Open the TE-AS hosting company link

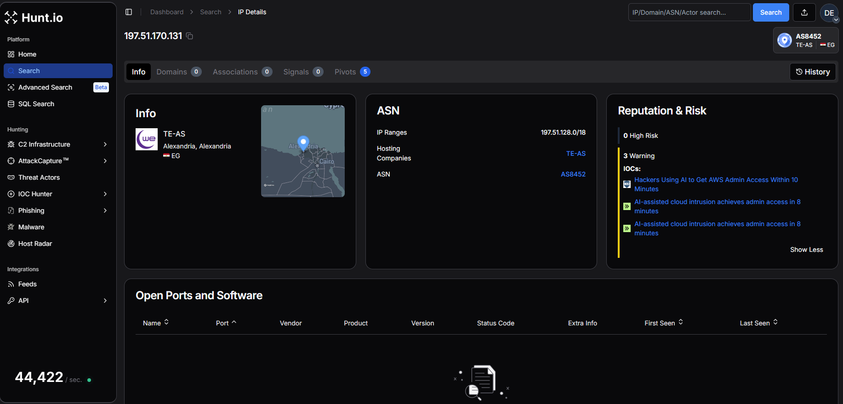(576, 154)
